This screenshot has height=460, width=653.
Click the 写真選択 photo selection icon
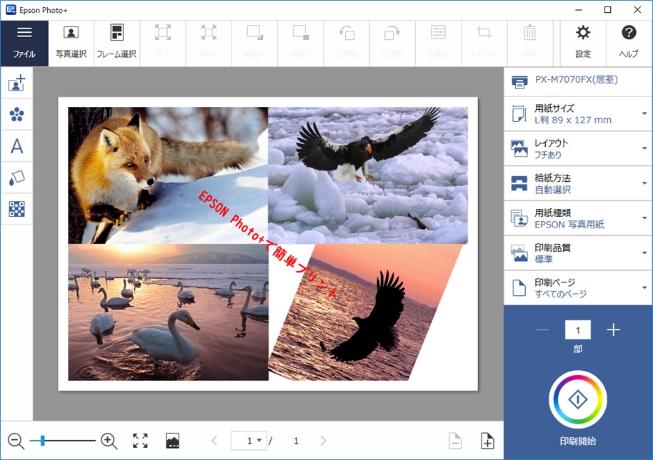tap(71, 41)
